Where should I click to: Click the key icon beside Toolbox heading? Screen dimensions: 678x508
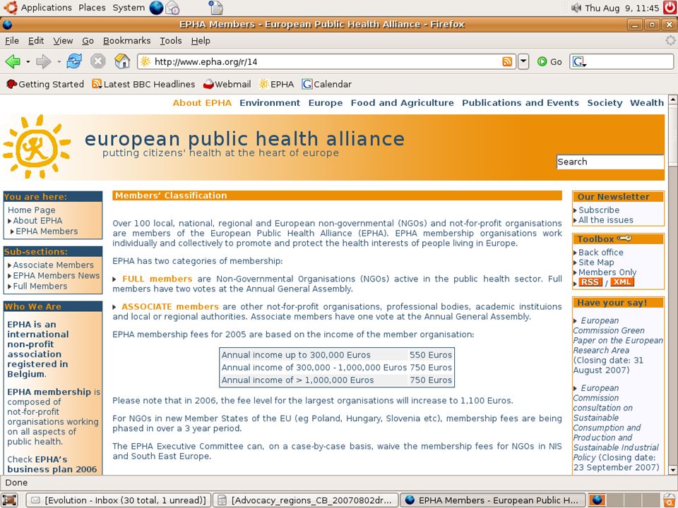[x=624, y=238]
